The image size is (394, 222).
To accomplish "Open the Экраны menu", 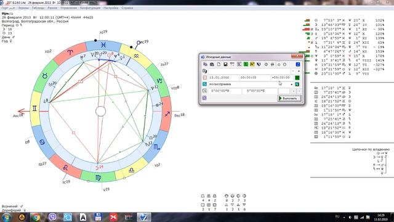I will tap(23, 8).
